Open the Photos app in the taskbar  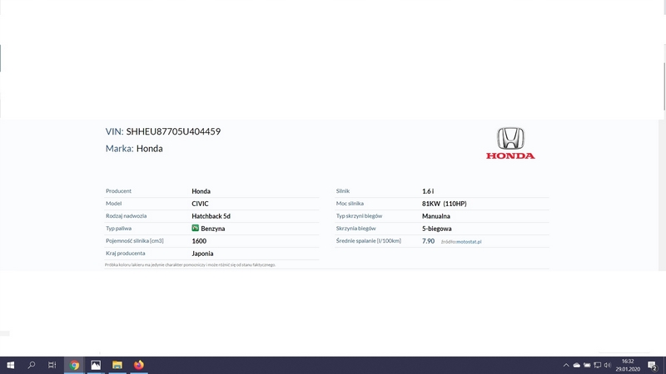click(x=96, y=365)
